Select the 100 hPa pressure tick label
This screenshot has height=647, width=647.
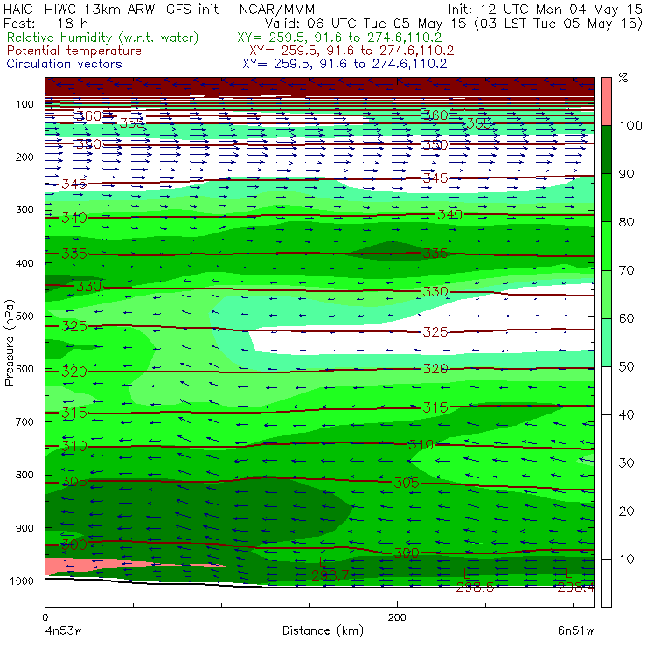click(24, 104)
